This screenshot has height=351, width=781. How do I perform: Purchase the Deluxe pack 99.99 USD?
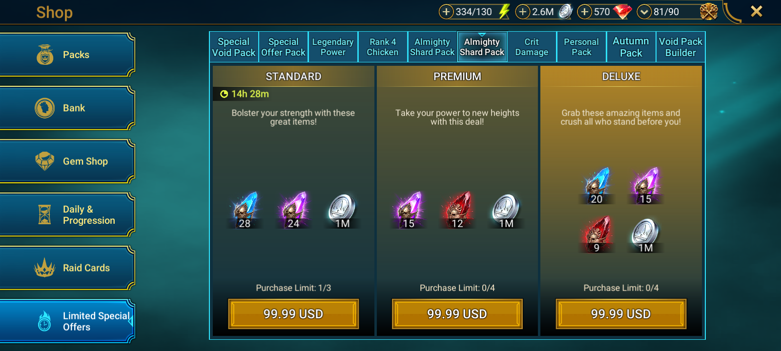pos(621,314)
